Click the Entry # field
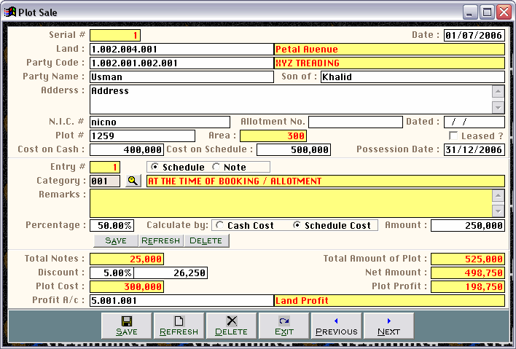 coord(105,167)
